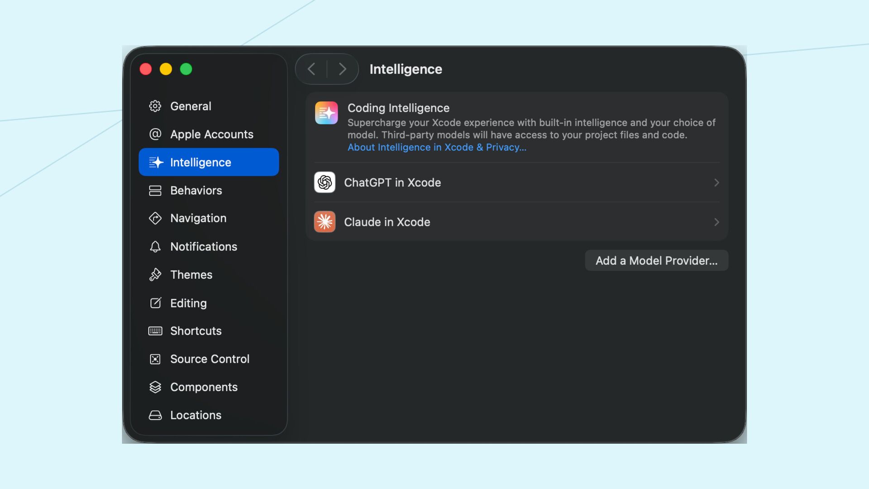Click the Behaviors sidebar icon
The width and height of the screenshot is (869, 489).
[x=155, y=191]
